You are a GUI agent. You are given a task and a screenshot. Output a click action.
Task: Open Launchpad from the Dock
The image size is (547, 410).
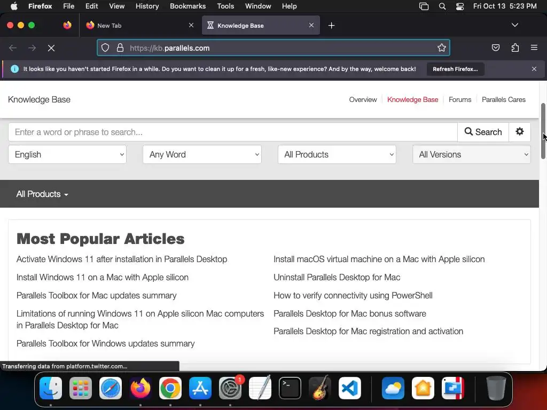click(81, 388)
